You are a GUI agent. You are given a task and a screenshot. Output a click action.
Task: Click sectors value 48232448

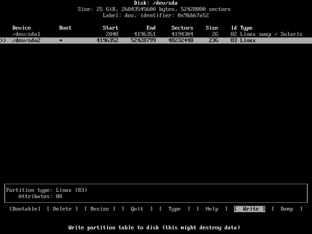click(180, 40)
